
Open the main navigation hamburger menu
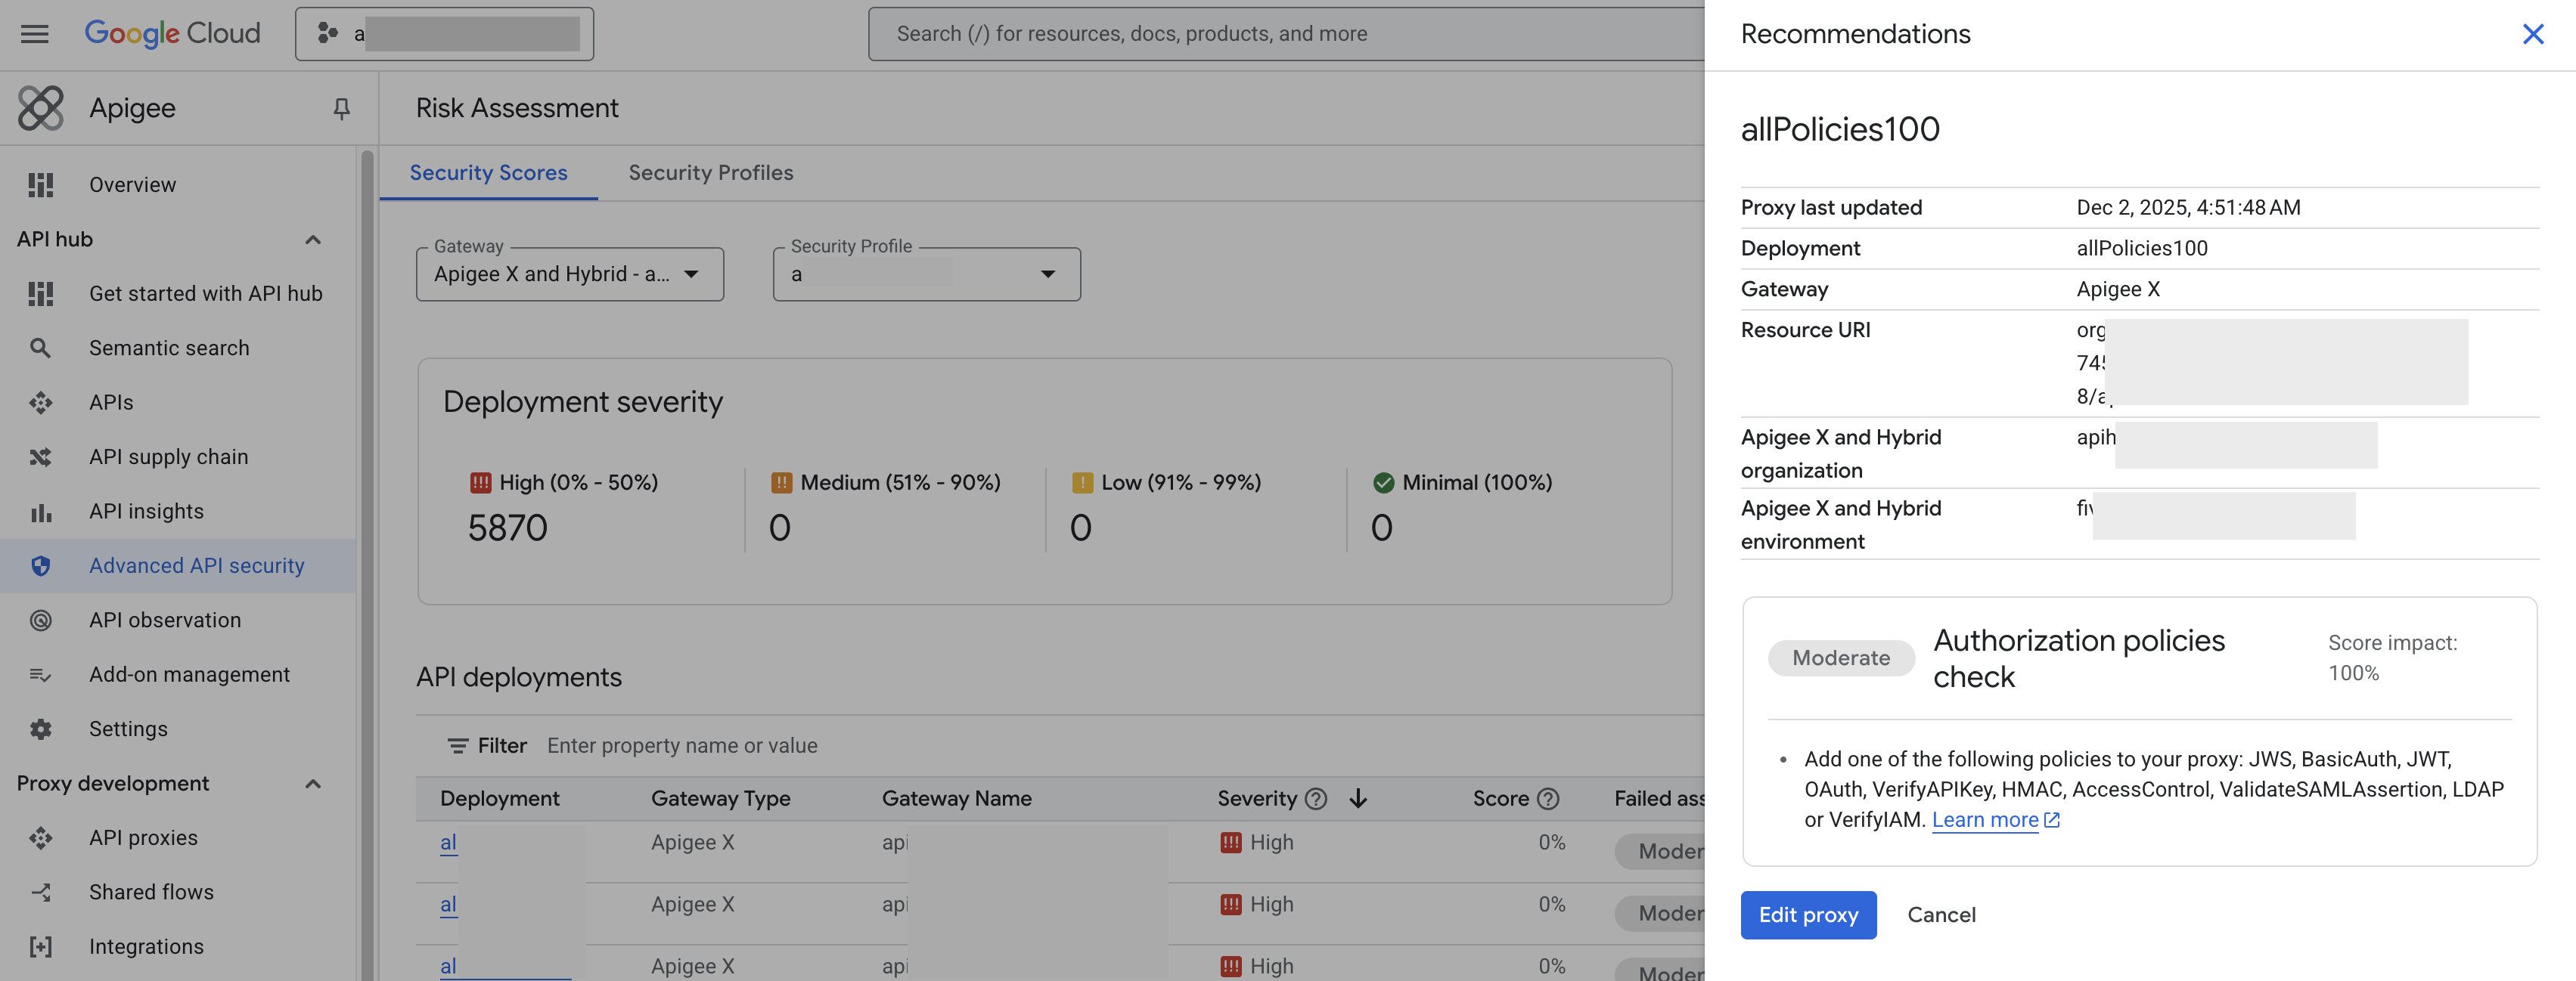point(34,34)
